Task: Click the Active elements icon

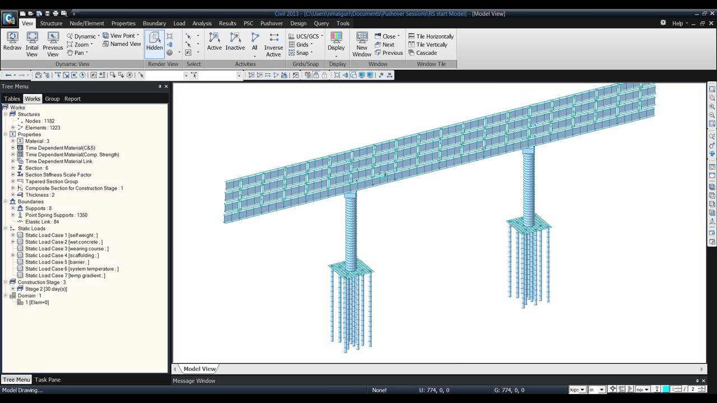Action: tap(215, 41)
